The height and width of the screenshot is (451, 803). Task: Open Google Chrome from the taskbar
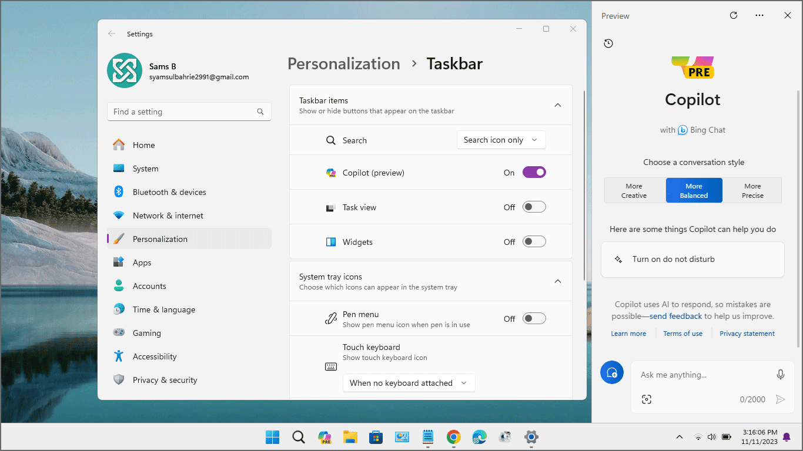[453, 437]
